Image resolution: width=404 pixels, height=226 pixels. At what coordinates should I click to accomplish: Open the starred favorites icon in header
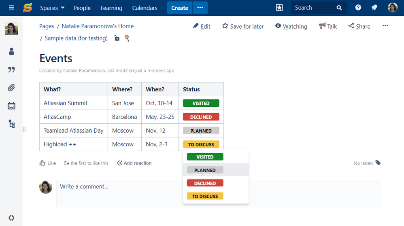[279, 7]
